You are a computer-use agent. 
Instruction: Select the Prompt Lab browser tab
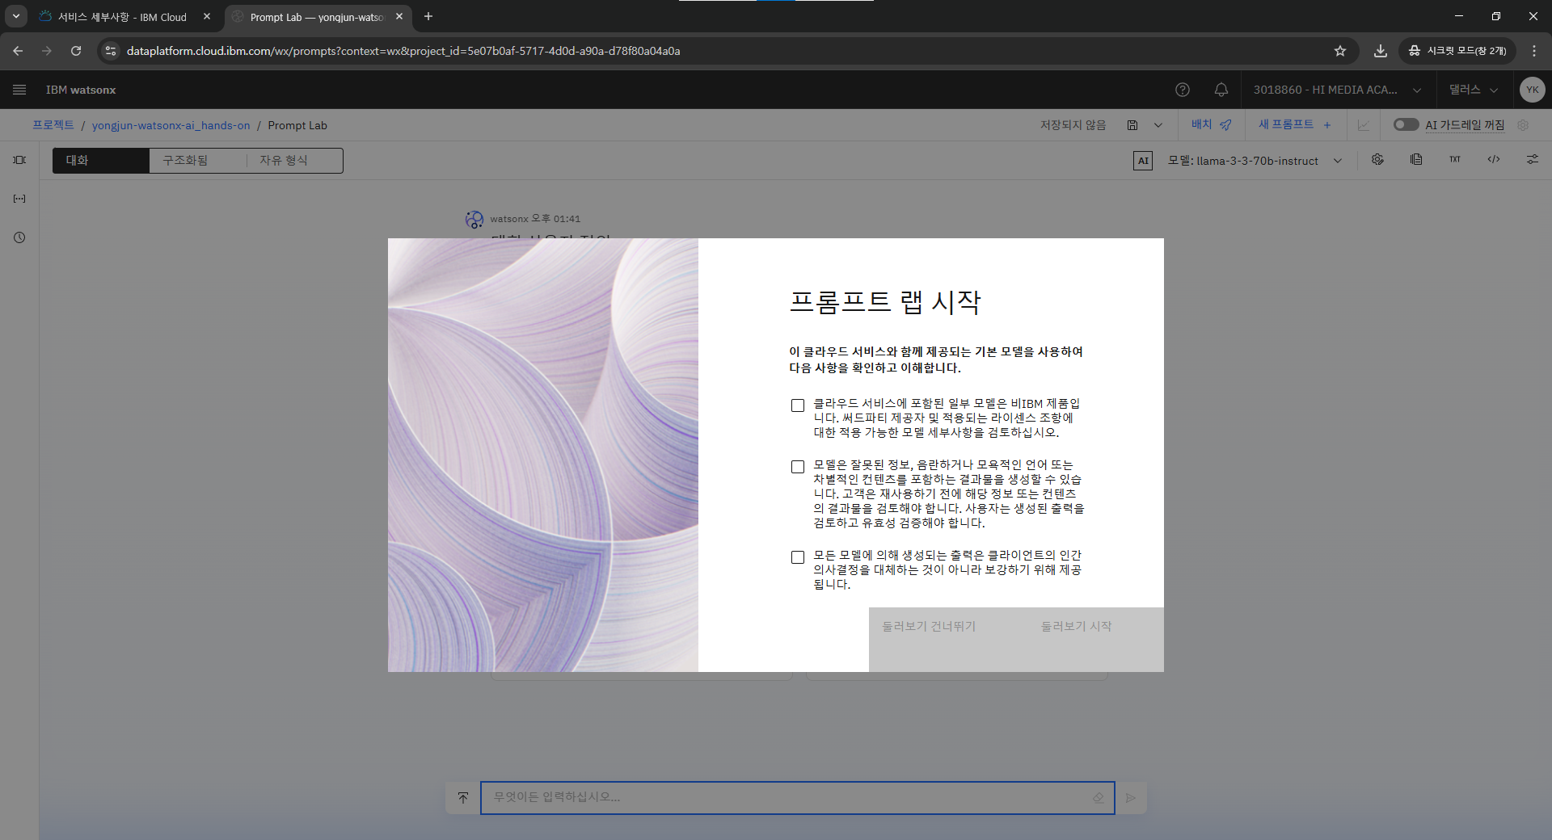pyautogui.click(x=317, y=17)
